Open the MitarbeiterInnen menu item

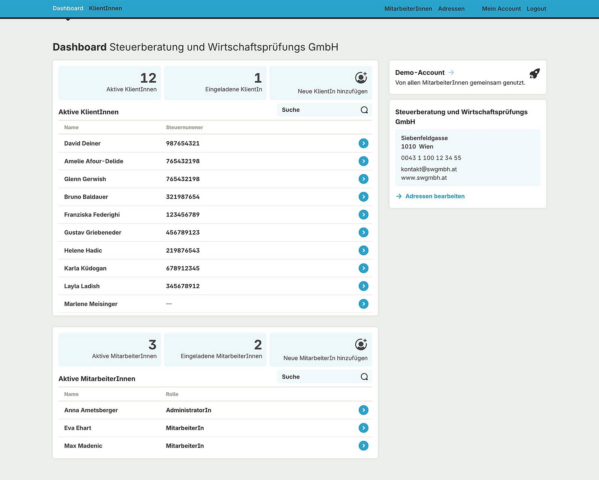408,8
